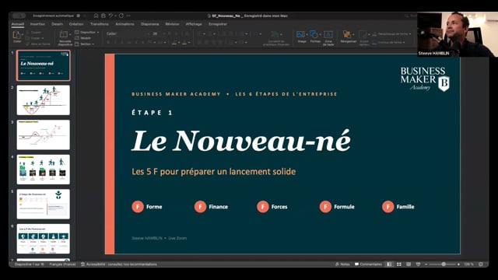498x280 pixels.
Task: Click the Home icon in title bar
Action: tap(96, 16)
